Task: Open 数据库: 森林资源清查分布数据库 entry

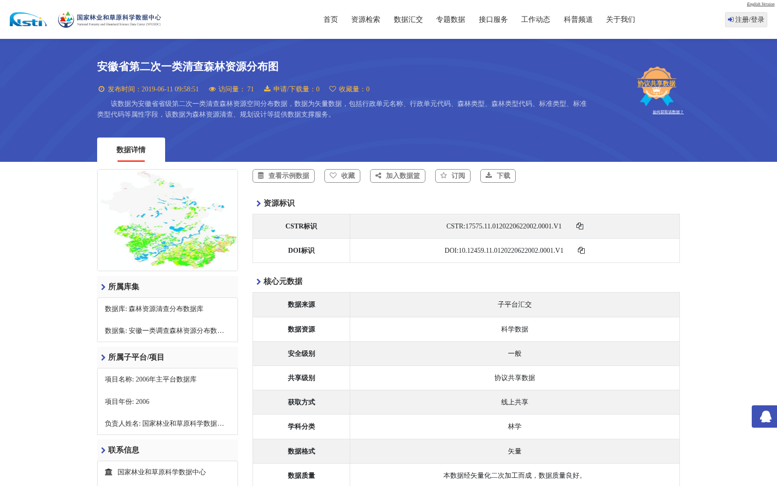Action: (154, 309)
